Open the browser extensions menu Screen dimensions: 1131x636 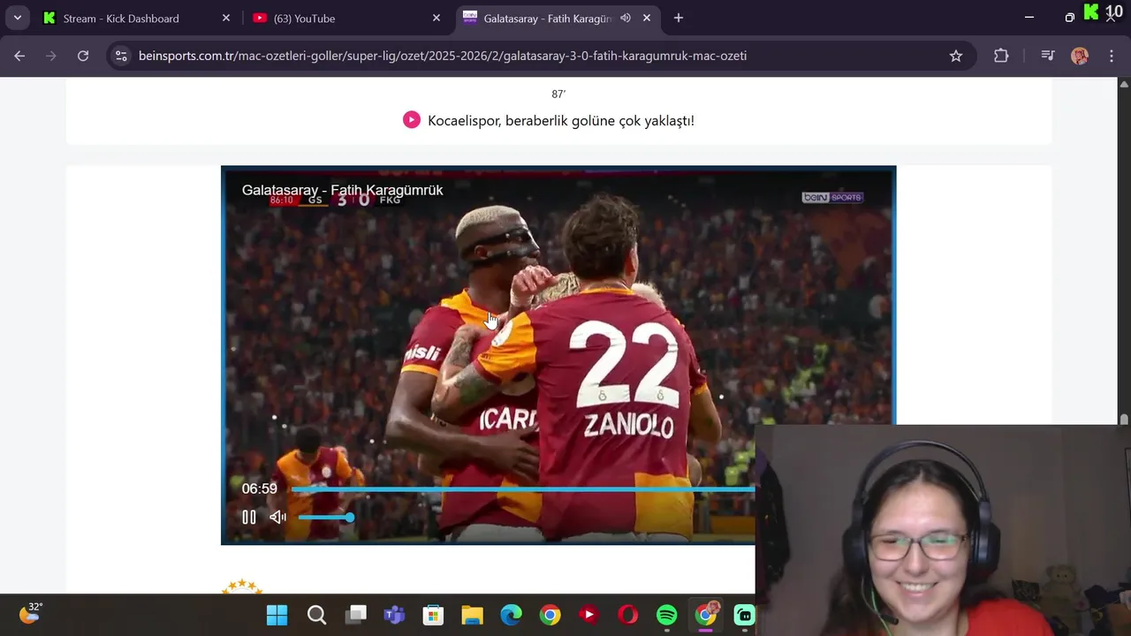(x=1001, y=56)
